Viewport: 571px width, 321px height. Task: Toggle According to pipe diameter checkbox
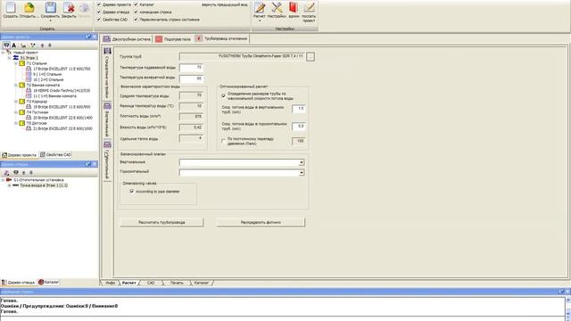pos(132,191)
